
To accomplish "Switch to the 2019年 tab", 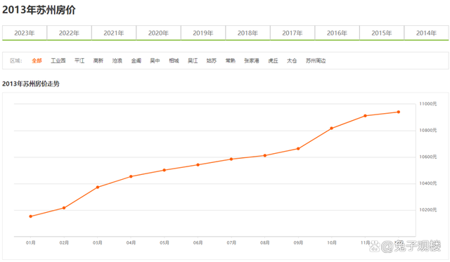I will coord(203,33).
